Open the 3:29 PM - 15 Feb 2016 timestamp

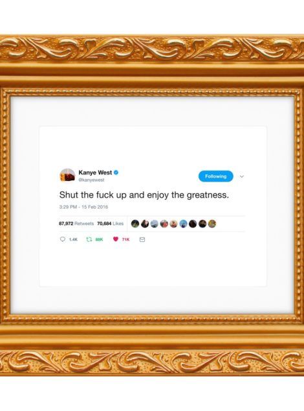(x=83, y=207)
